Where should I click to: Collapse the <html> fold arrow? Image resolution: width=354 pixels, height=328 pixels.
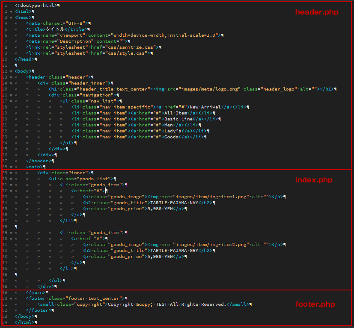[x=11, y=12]
